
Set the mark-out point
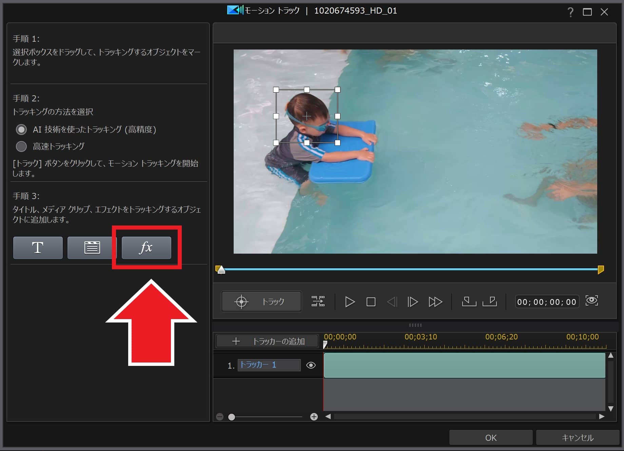coord(490,301)
